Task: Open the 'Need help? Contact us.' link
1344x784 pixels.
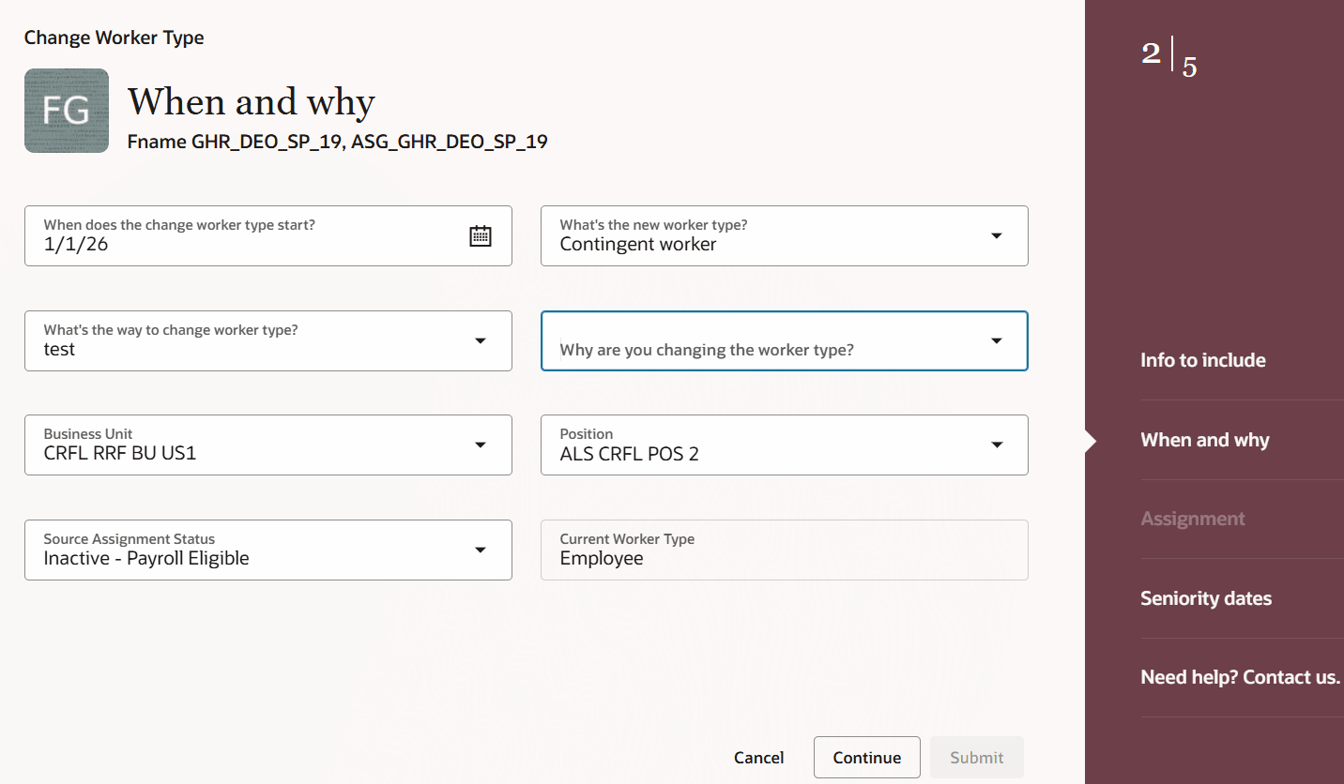Action: click(x=1239, y=676)
